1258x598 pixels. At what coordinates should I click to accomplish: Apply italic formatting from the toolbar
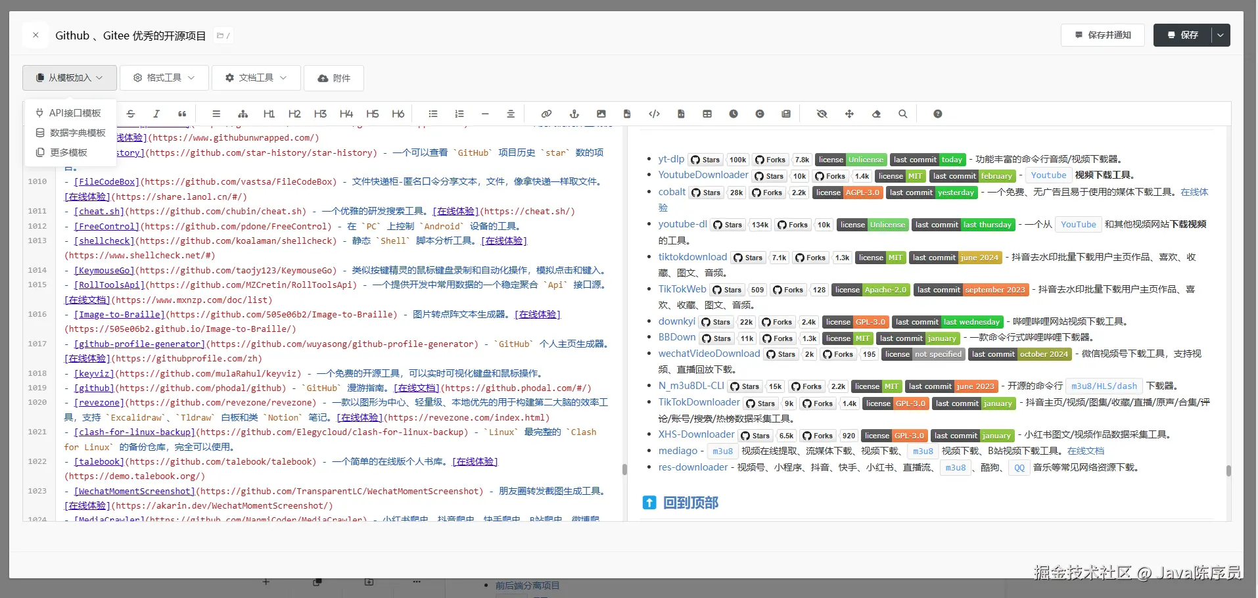point(156,114)
